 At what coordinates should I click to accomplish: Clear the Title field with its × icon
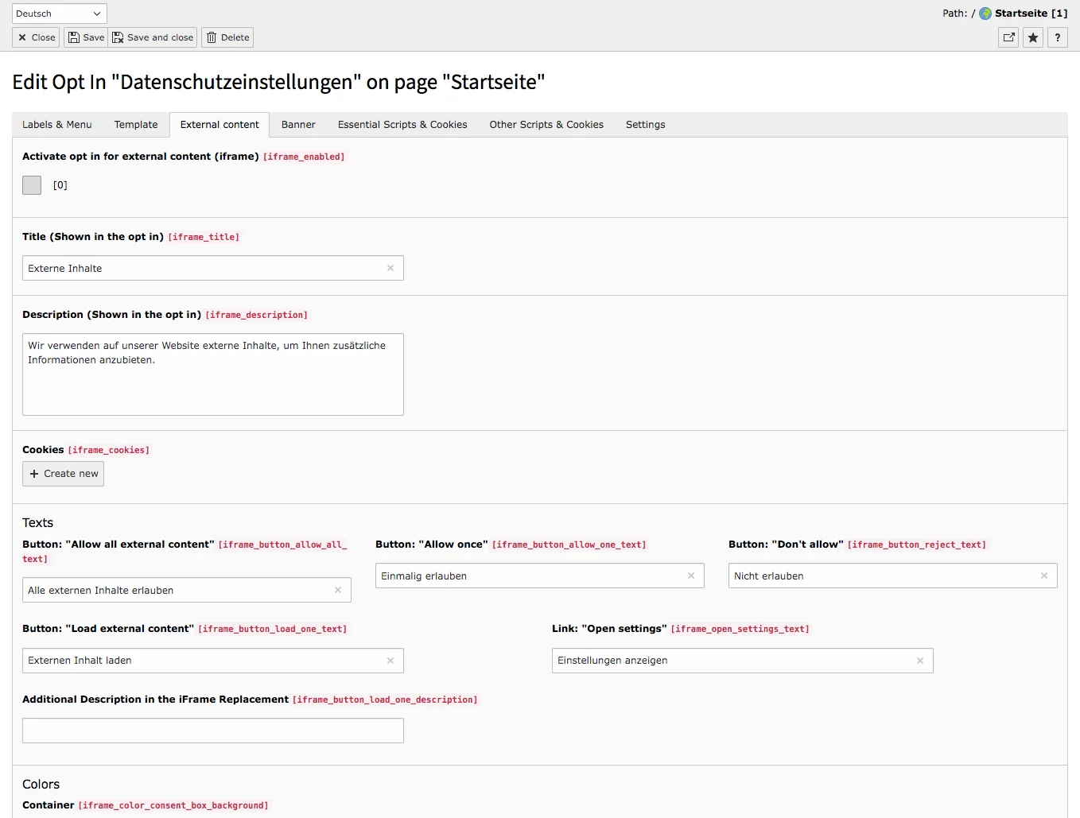point(390,268)
